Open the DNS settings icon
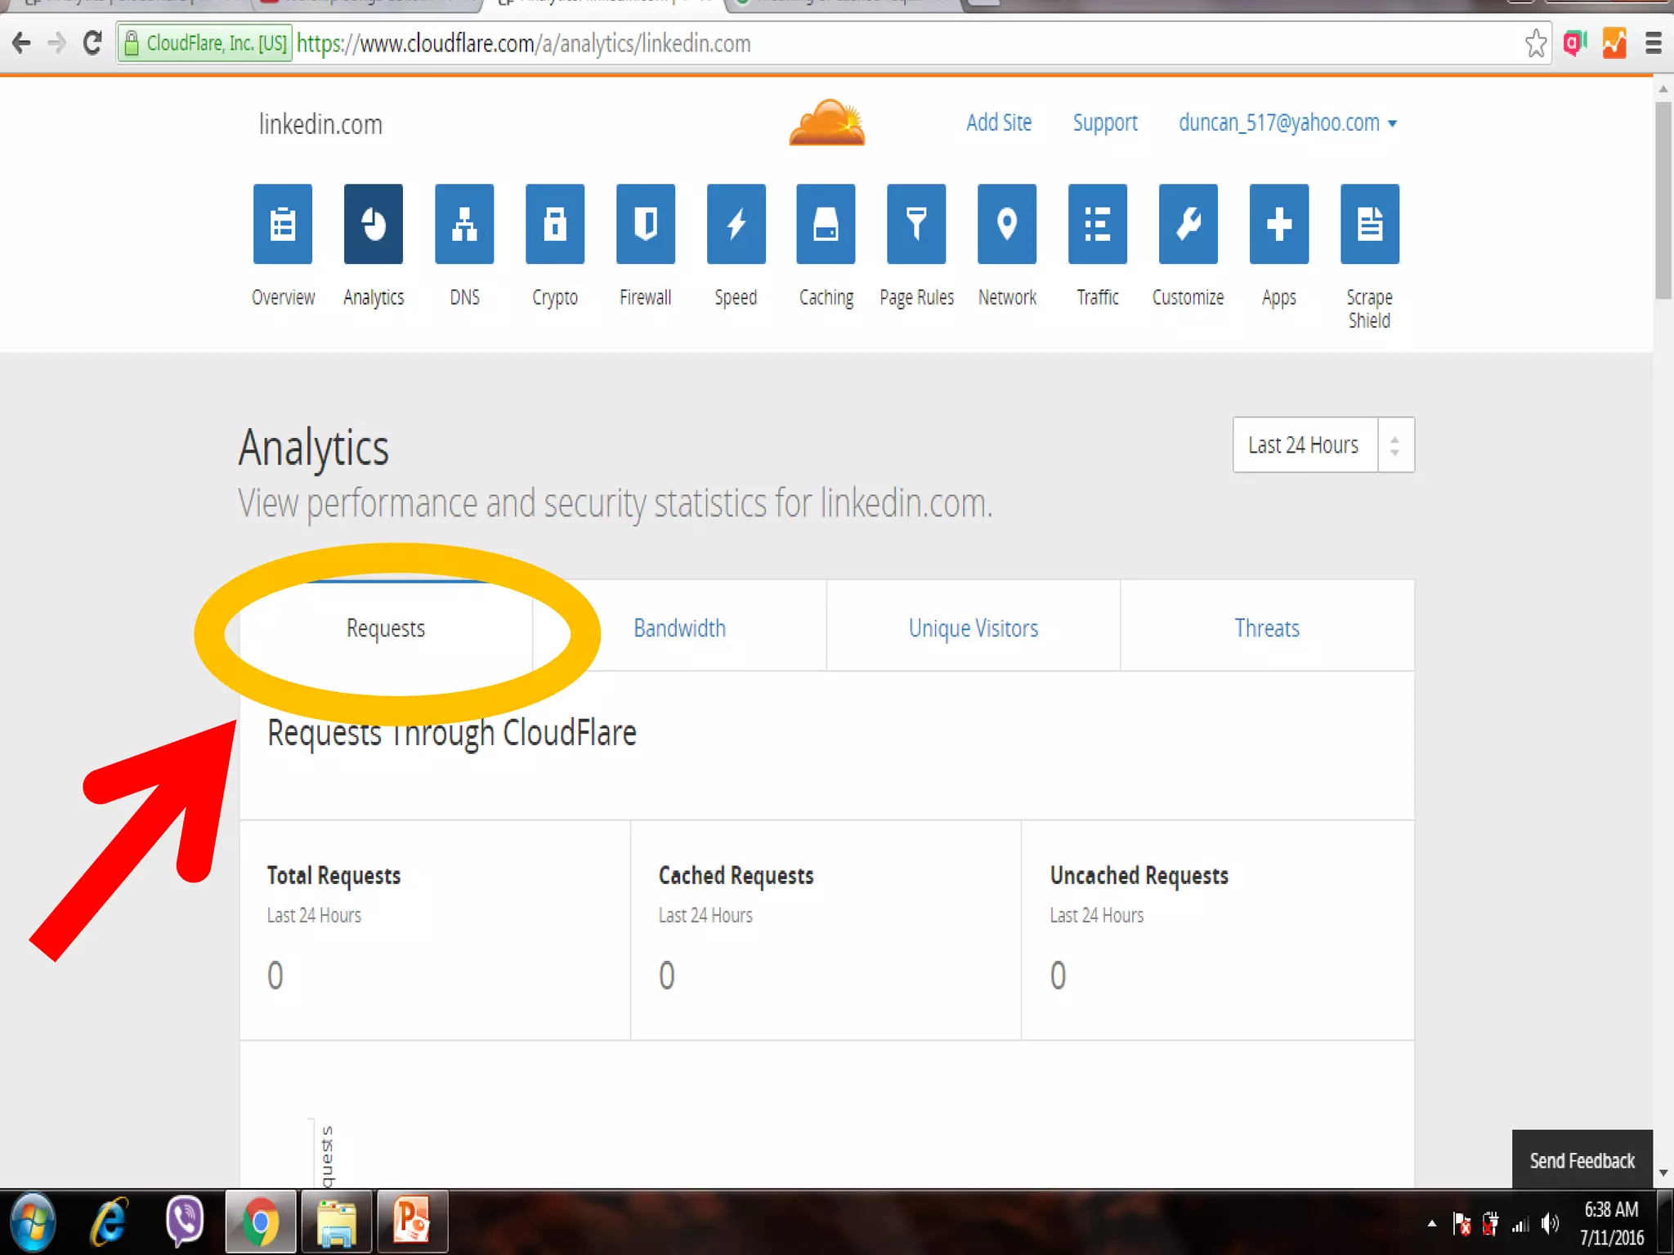Viewport: 1674px width, 1255px height. tap(464, 224)
